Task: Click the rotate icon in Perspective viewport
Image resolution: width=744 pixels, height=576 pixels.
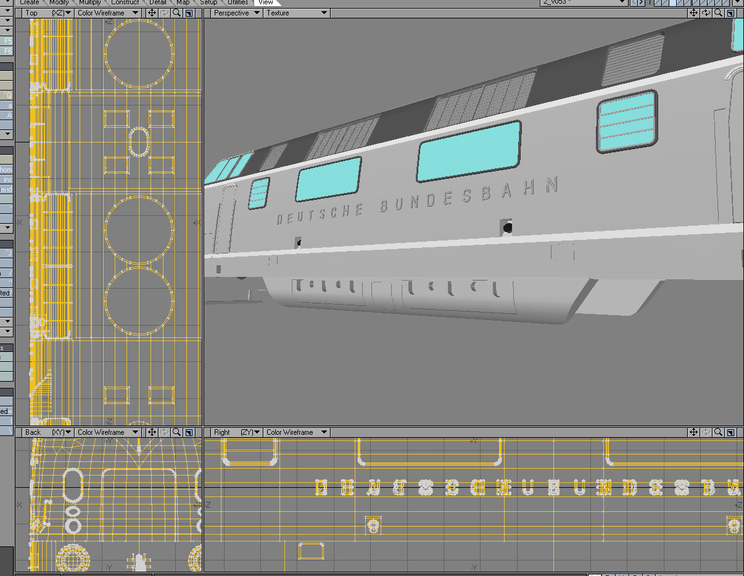Action: click(x=706, y=13)
